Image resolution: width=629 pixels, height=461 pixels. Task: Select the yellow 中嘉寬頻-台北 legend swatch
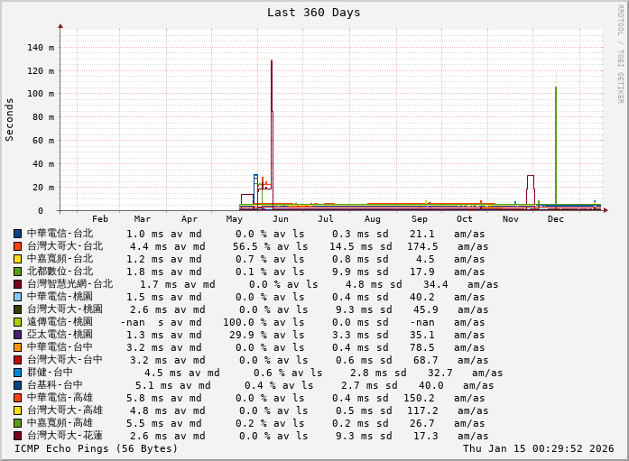coord(18,259)
